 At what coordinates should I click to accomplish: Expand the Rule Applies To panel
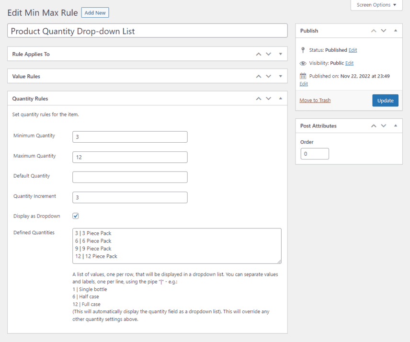tap(280, 54)
